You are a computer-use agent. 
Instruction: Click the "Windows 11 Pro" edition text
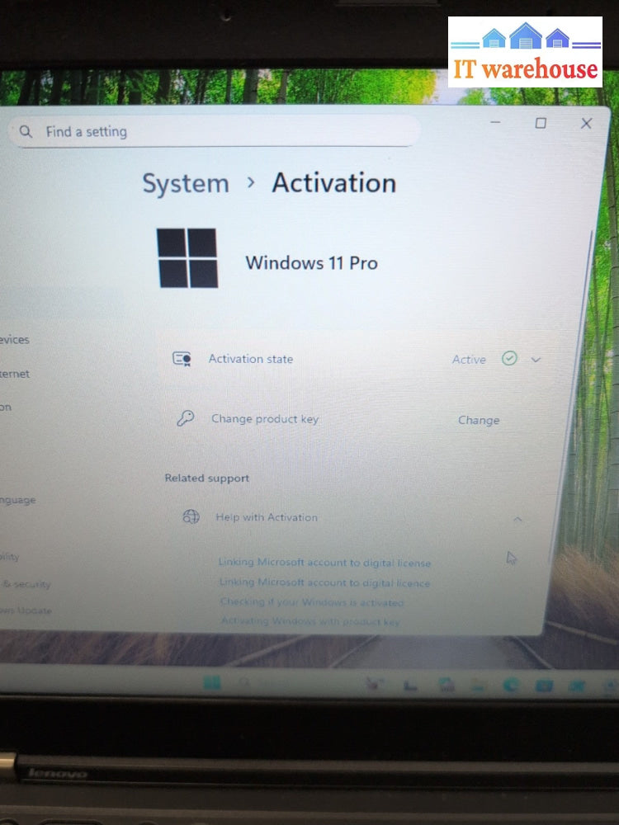point(312,262)
